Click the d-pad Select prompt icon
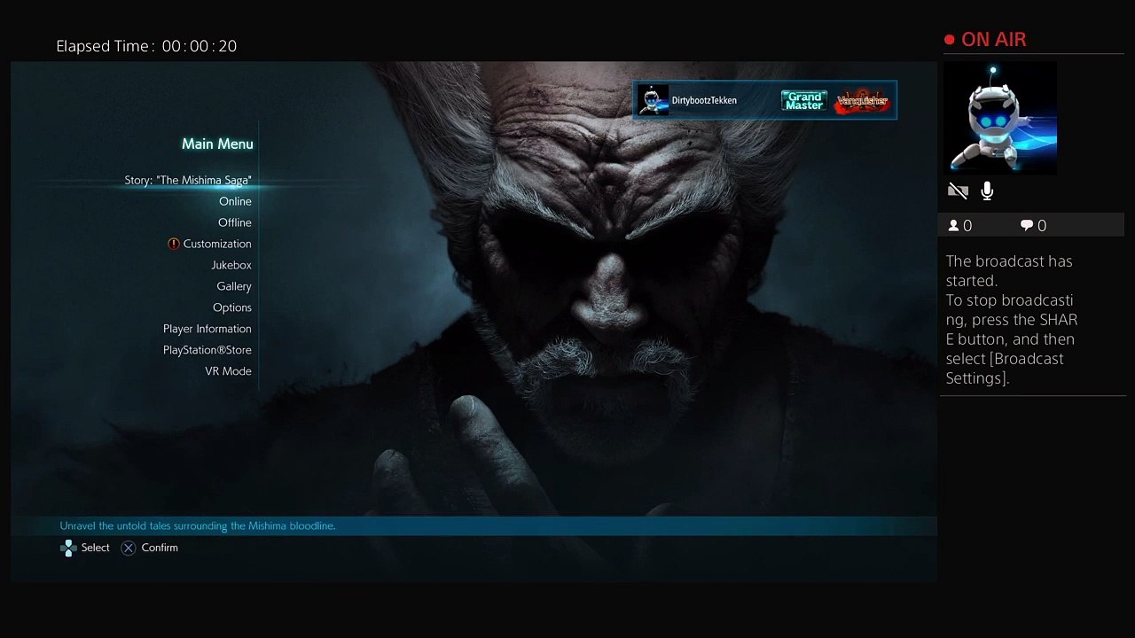Image resolution: width=1135 pixels, height=638 pixels. coord(68,549)
